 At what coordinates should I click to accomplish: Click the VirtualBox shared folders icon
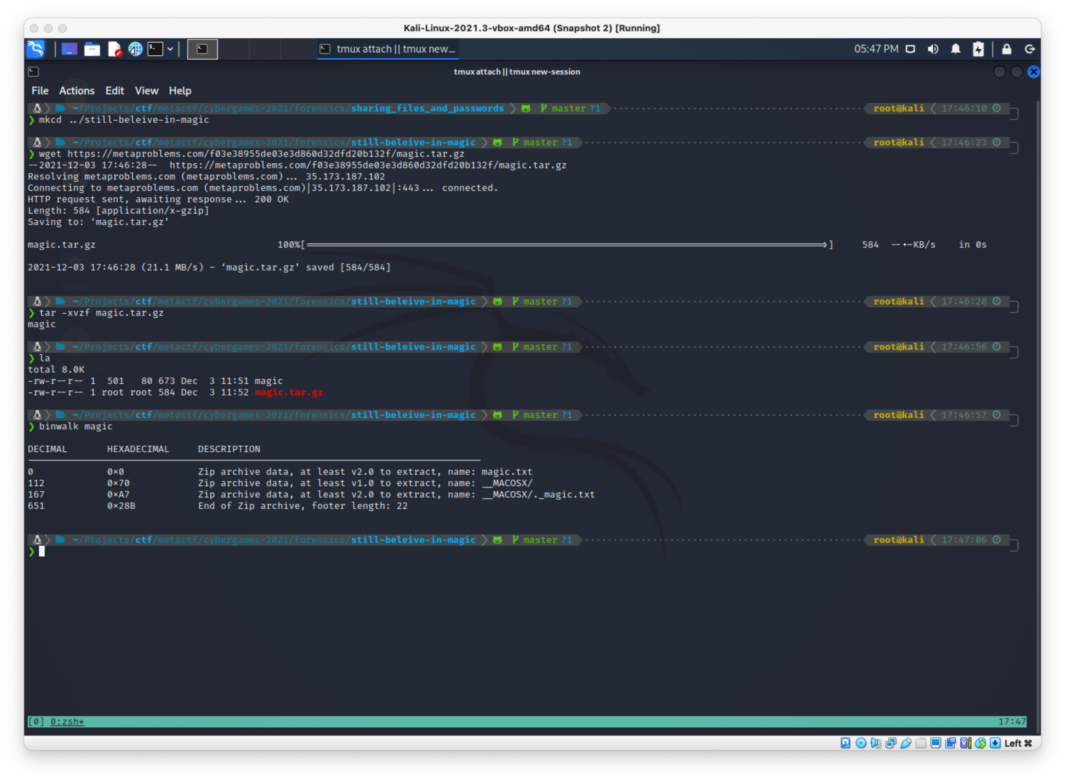coord(921,743)
